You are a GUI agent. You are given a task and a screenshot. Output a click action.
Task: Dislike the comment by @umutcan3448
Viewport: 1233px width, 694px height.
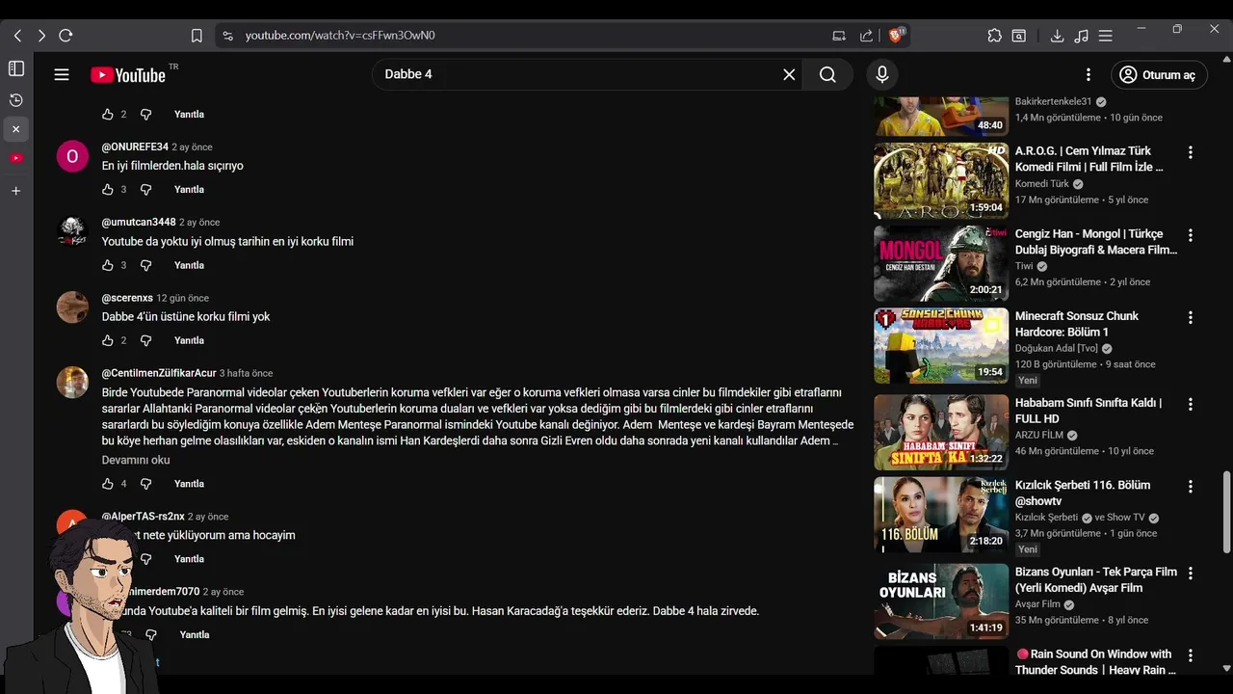(x=146, y=265)
